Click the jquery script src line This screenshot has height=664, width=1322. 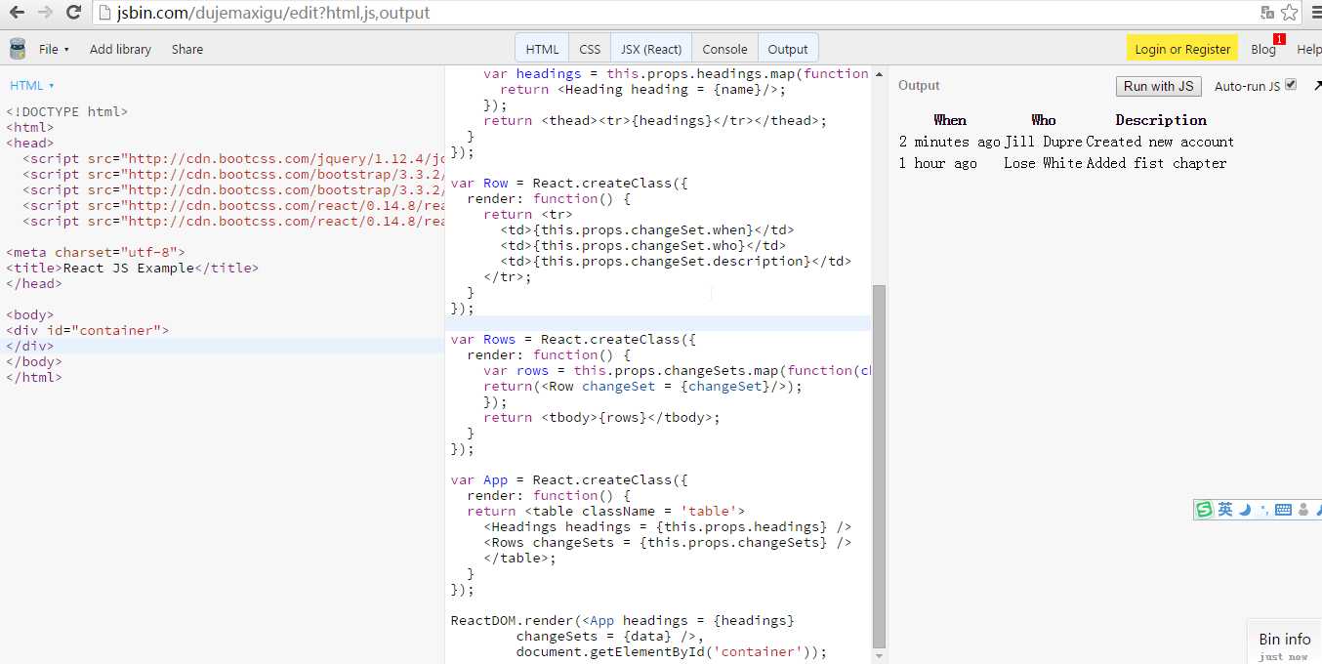pos(234,158)
